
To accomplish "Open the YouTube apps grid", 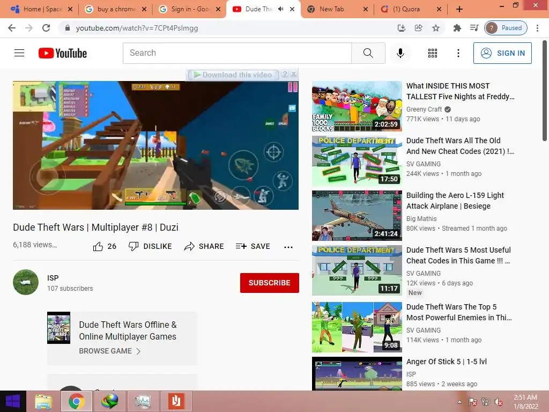I will point(433,53).
